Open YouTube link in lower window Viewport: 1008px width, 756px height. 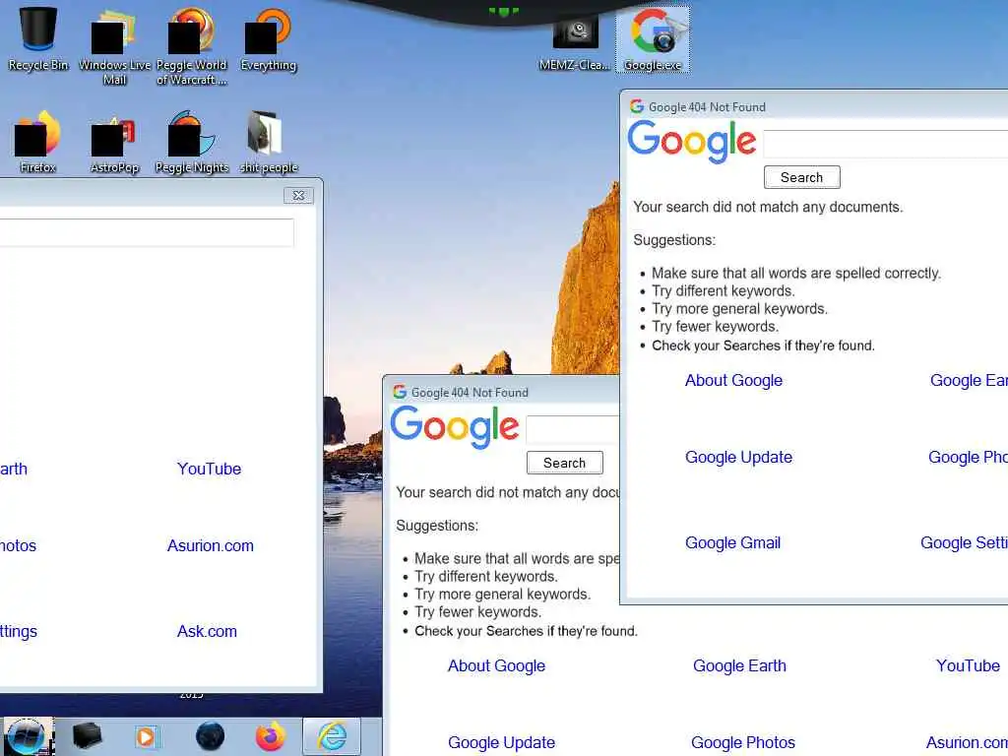tap(968, 666)
